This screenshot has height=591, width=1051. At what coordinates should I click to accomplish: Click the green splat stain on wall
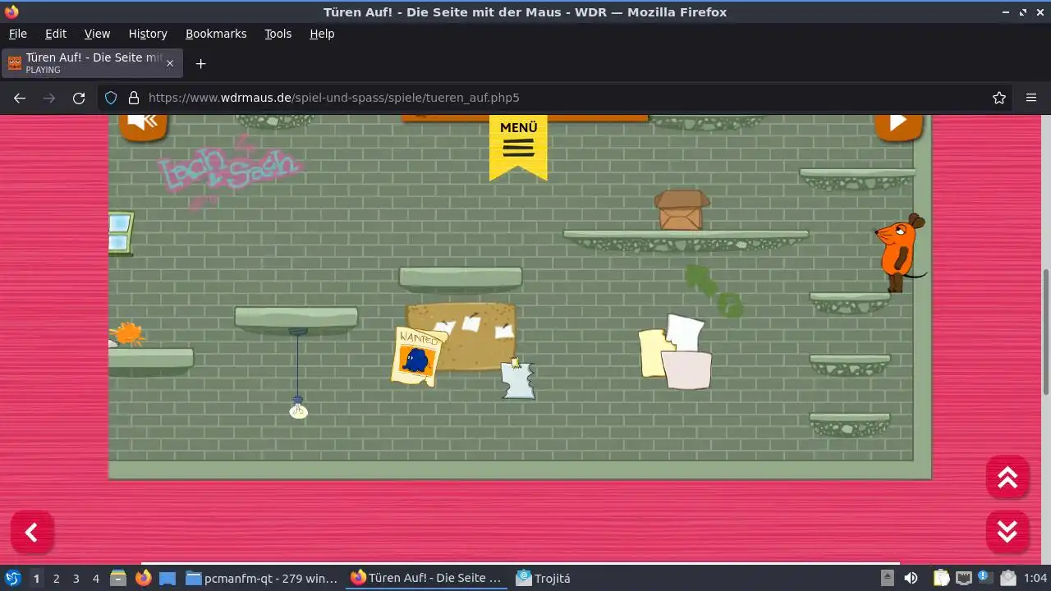[714, 291]
